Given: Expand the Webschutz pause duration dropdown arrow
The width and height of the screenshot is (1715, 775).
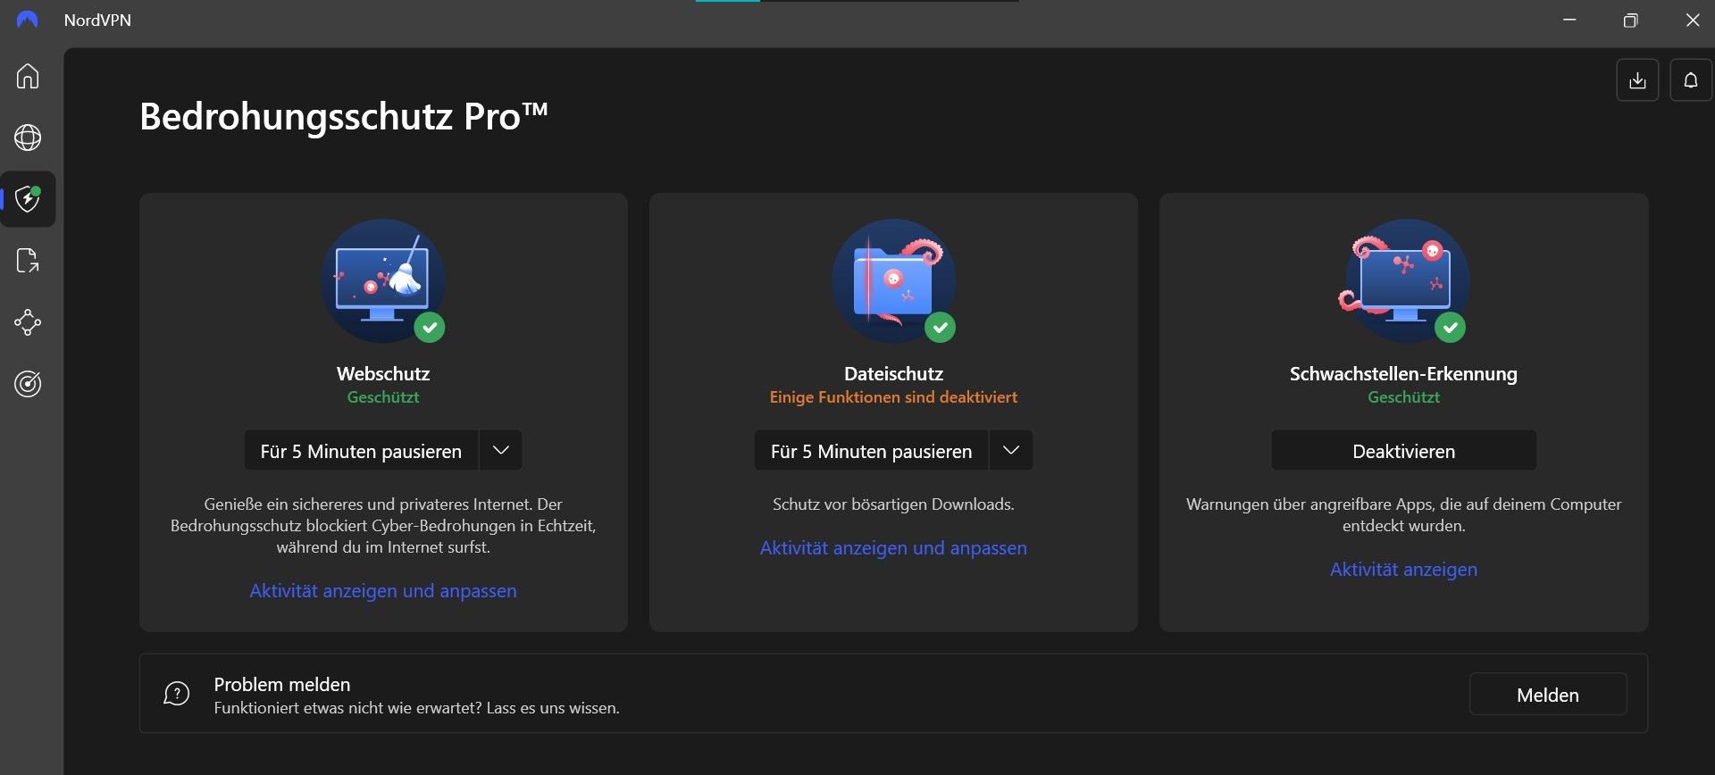Looking at the screenshot, I should click(501, 451).
